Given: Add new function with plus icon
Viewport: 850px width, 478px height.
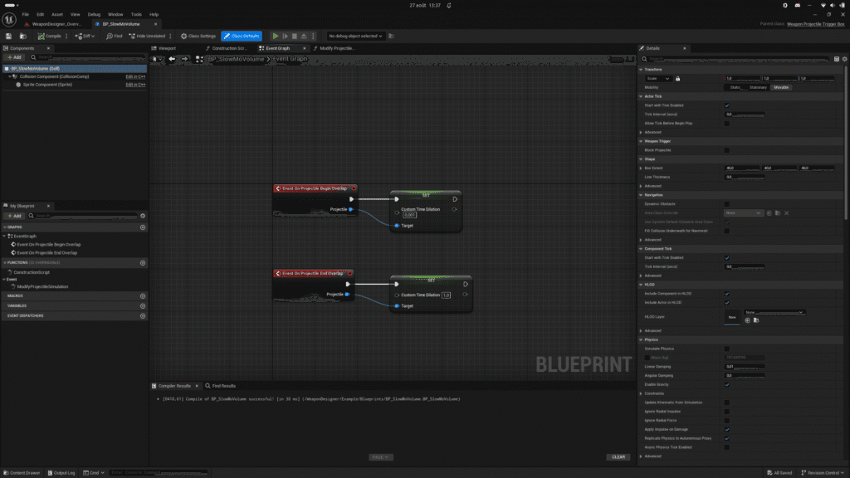Looking at the screenshot, I should [143, 263].
